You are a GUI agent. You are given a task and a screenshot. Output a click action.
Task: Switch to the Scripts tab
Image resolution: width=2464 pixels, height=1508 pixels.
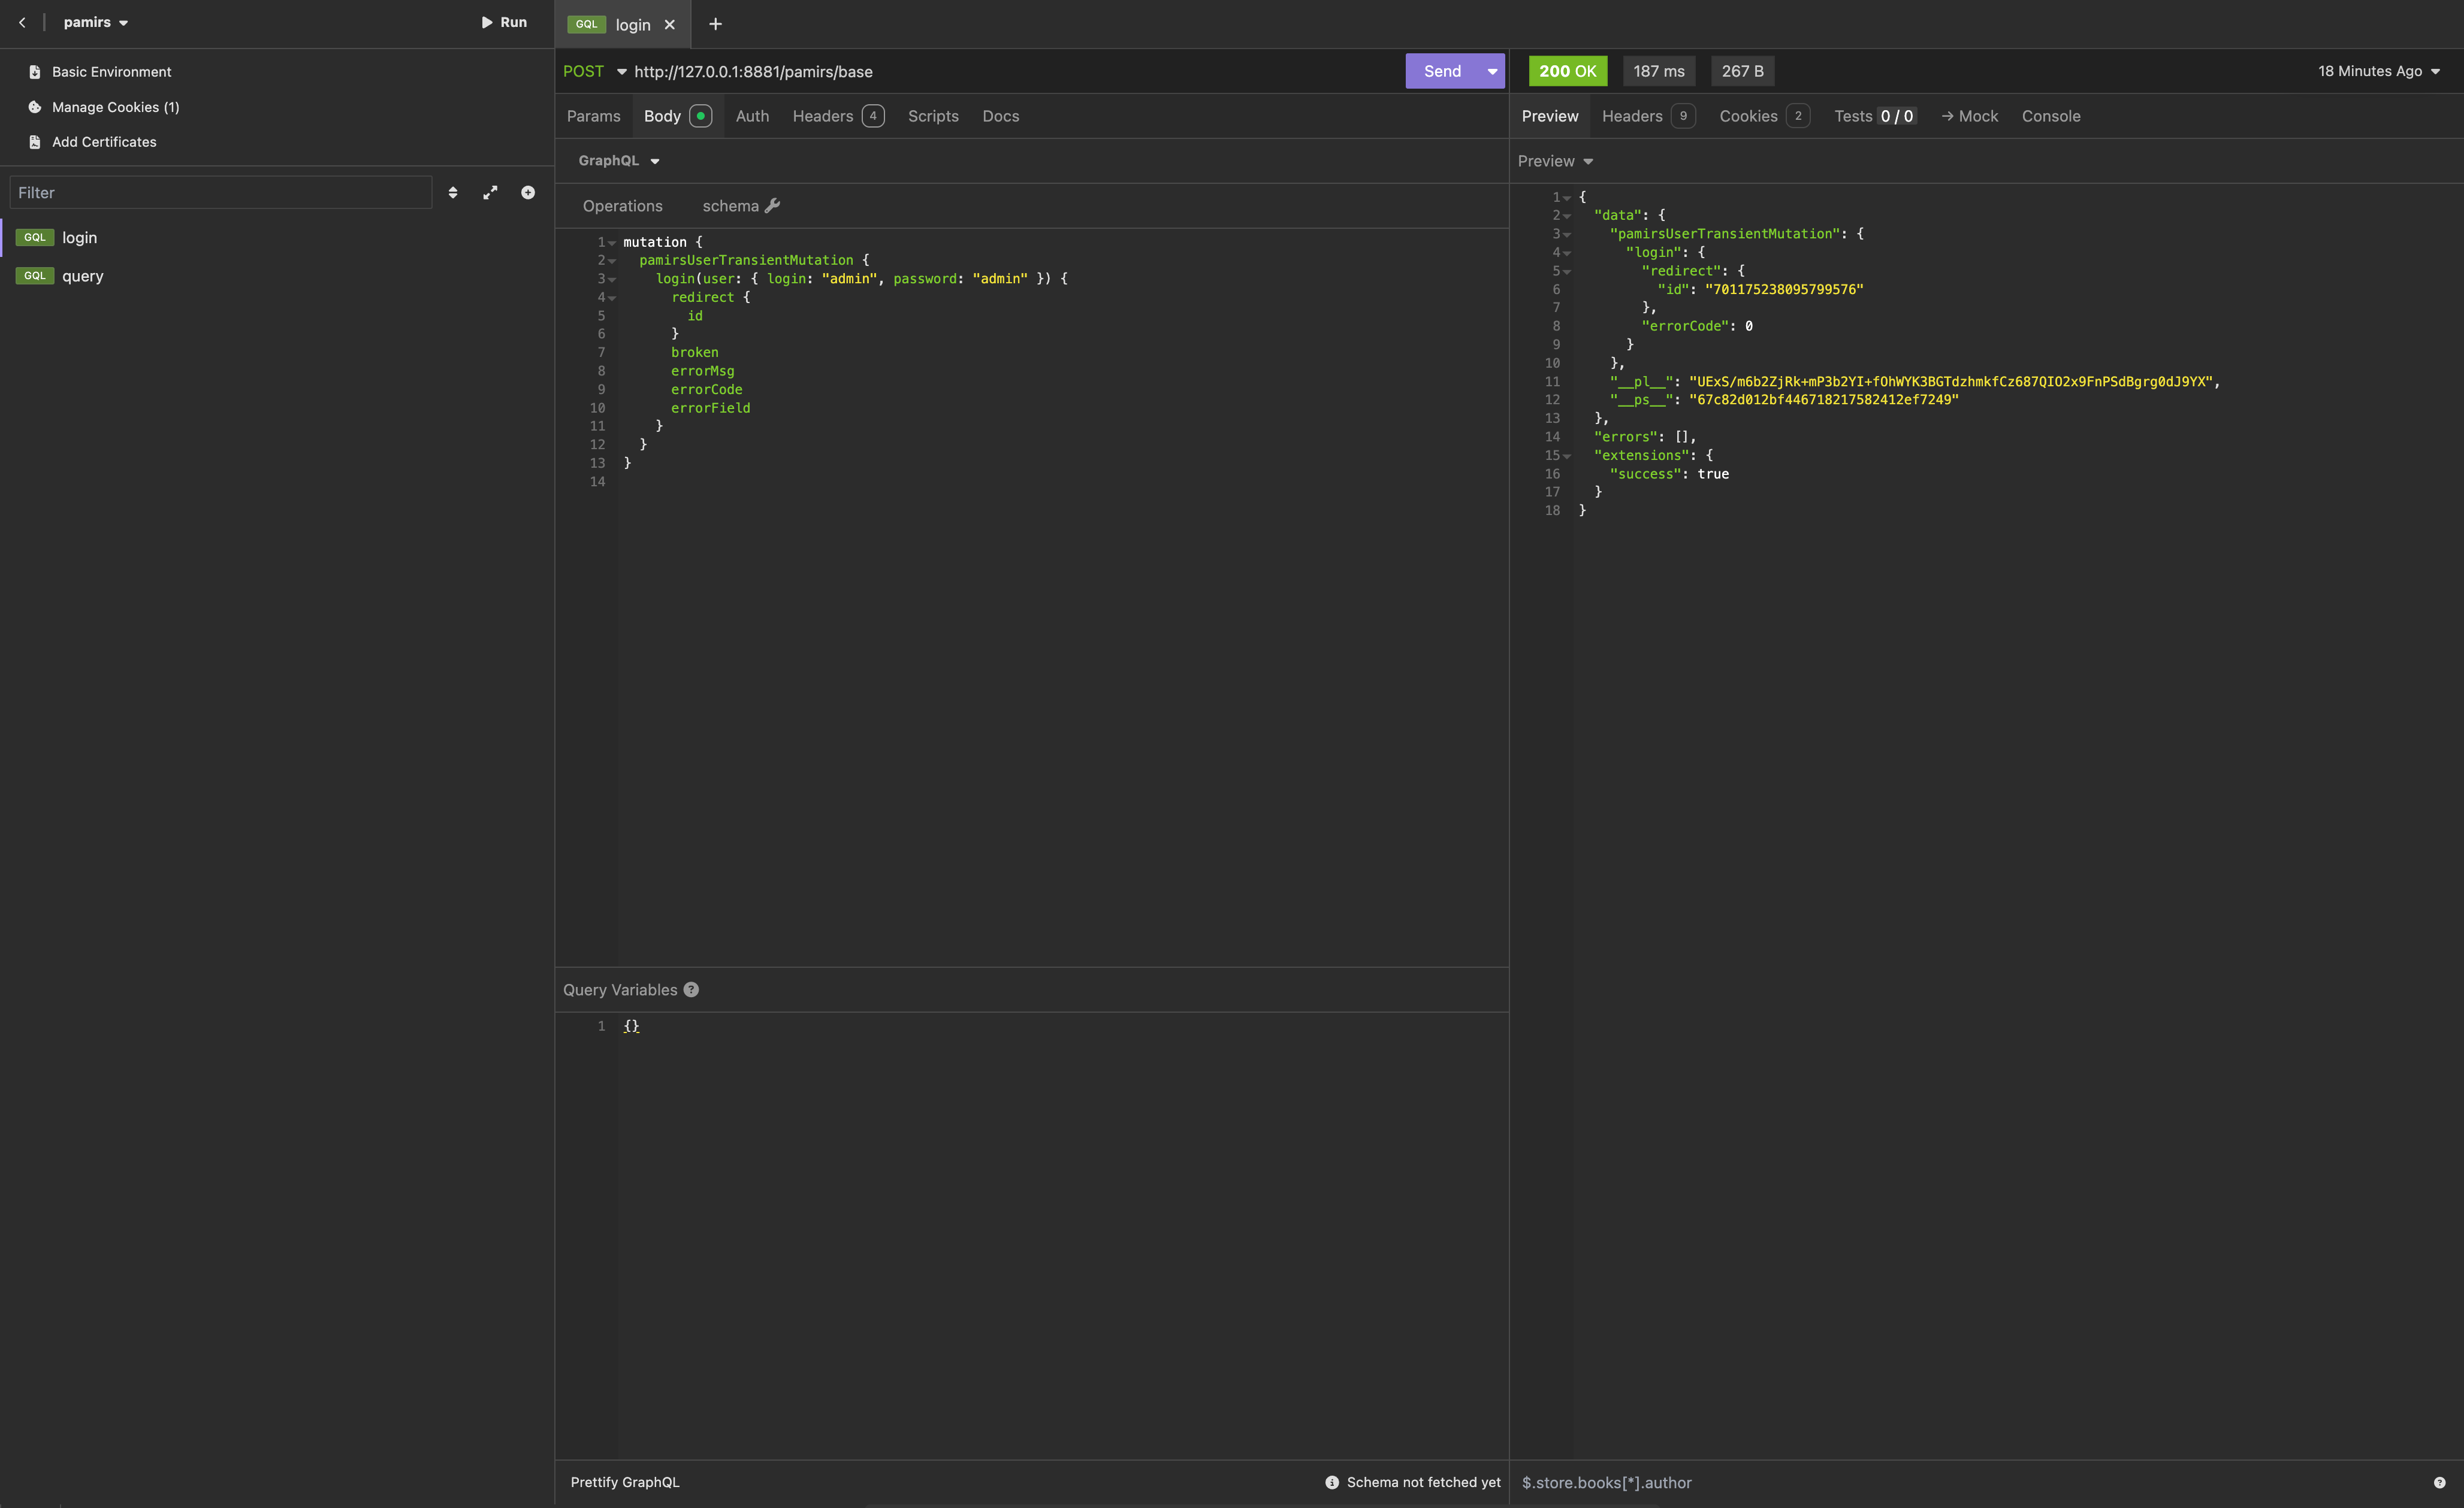pyautogui.click(x=932, y=116)
